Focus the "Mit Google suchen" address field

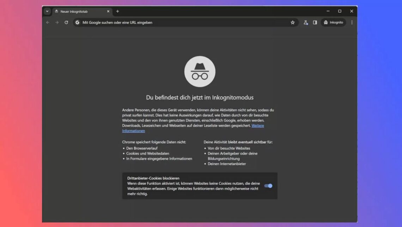click(176, 23)
